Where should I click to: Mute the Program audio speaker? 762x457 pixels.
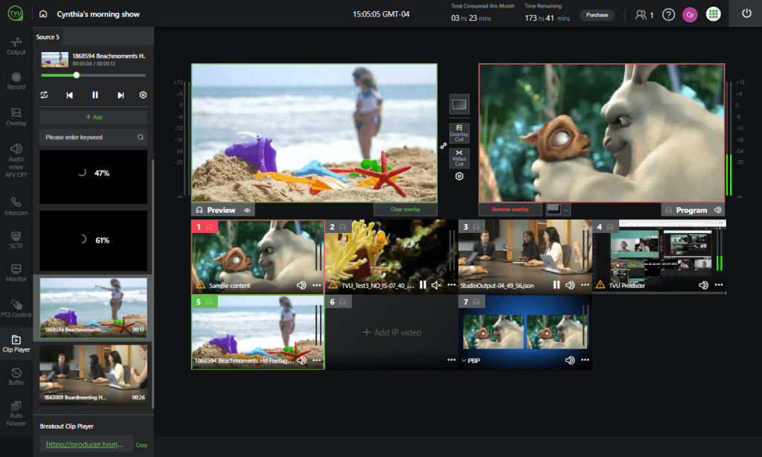[718, 210]
